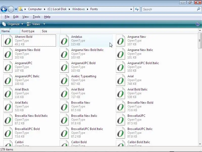Open the Help menu
Viewport: 202px width, 152px height.
[47, 17]
